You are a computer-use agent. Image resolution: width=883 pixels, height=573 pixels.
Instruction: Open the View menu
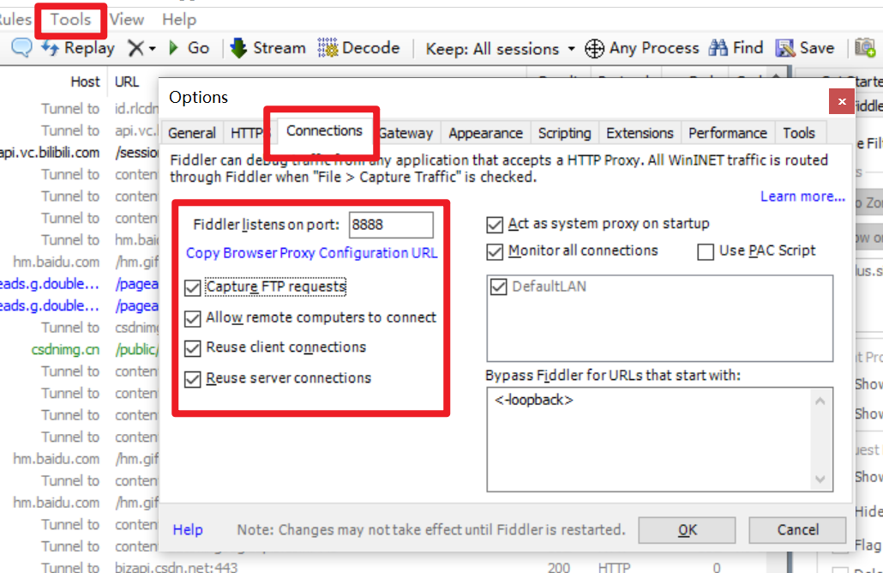click(127, 20)
